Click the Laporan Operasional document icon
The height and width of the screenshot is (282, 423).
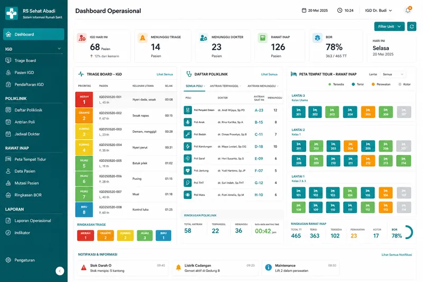click(x=8, y=221)
